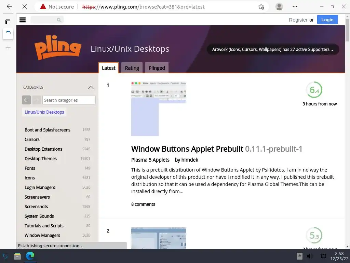Go back with the browser back arrow

point(9,7)
